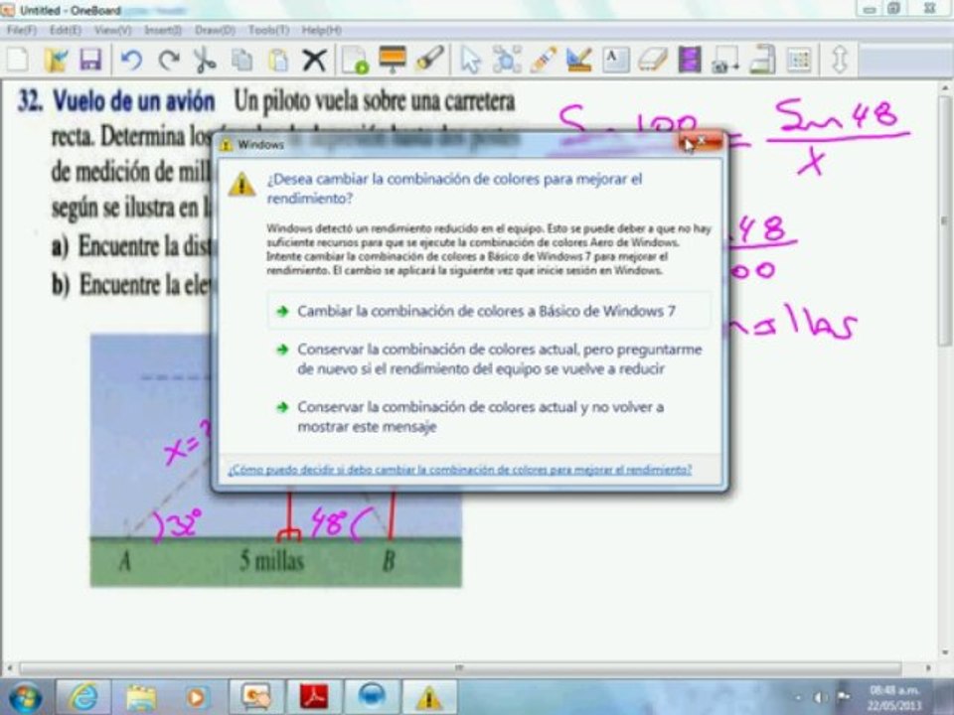Open the Tools menu
Viewport: 954px width, 715px height.
click(268, 30)
